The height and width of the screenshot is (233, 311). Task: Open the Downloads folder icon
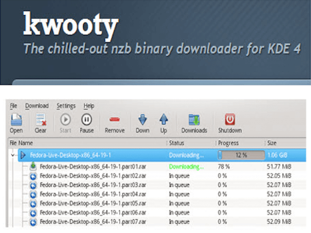(194, 120)
